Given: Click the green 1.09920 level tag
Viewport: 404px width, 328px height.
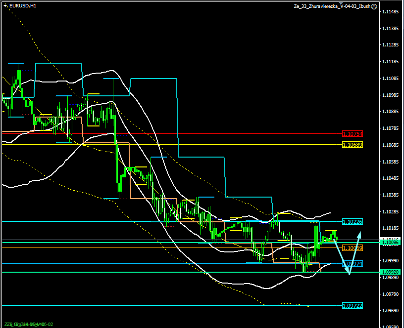Looking at the screenshot, I should (x=390, y=272).
